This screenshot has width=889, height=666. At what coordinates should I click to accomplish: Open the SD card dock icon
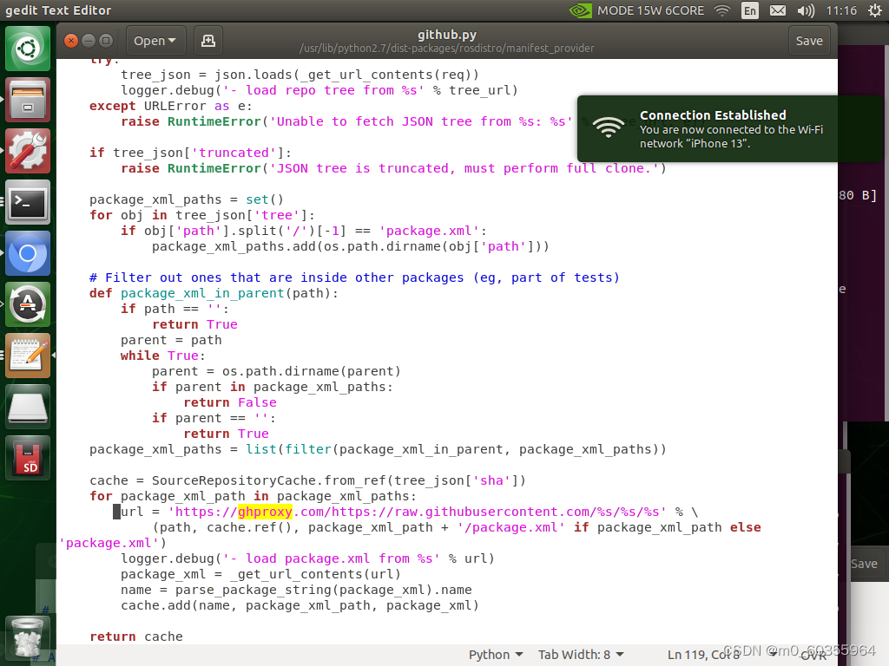[x=28, y=458]
